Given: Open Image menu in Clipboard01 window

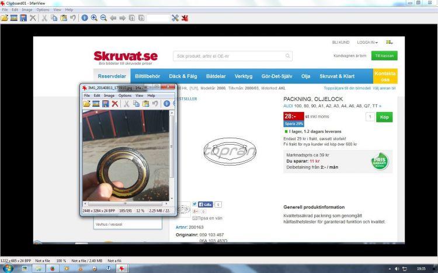Looking at the screenshot, I should [x=27, y=10].
